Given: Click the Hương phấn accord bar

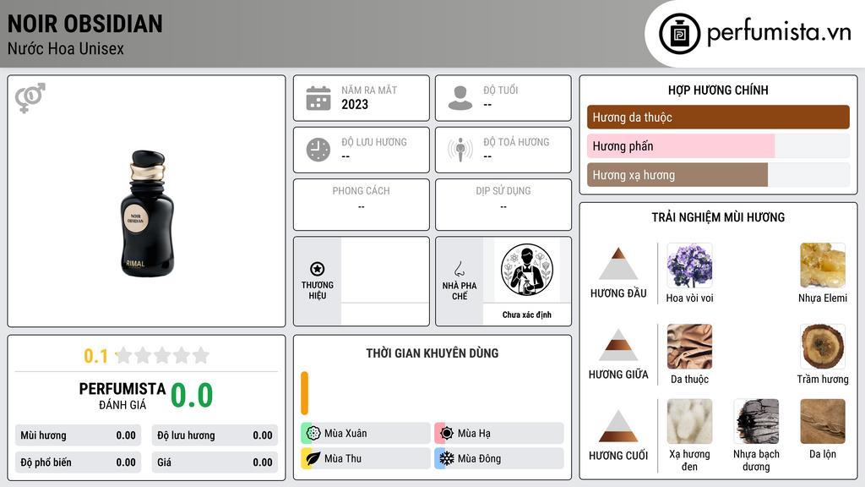Looking at the screenshot, I should pos(718,145).
